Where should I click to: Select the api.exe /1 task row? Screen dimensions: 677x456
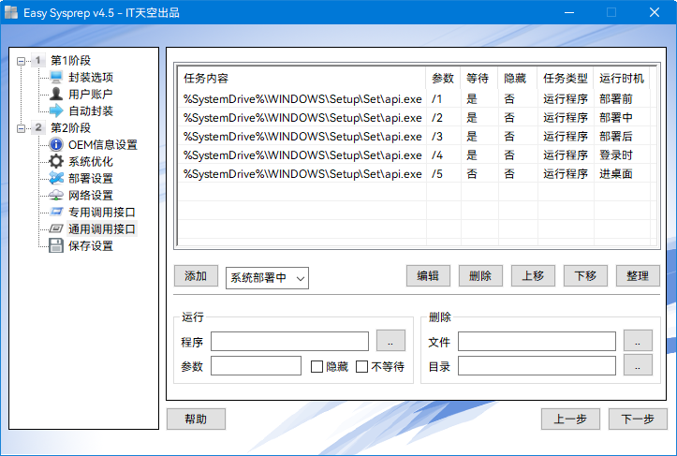[x=417, y=99]
